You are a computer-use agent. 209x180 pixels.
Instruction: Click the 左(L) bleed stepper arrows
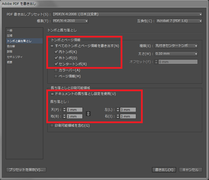click(x=118, y=110)
